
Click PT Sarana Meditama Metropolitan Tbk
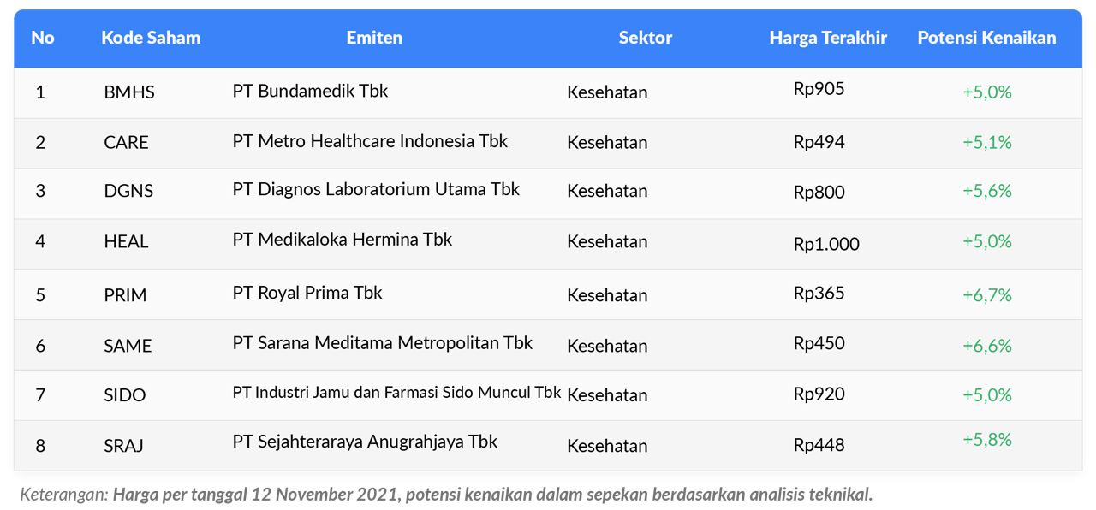pos(382,343)
